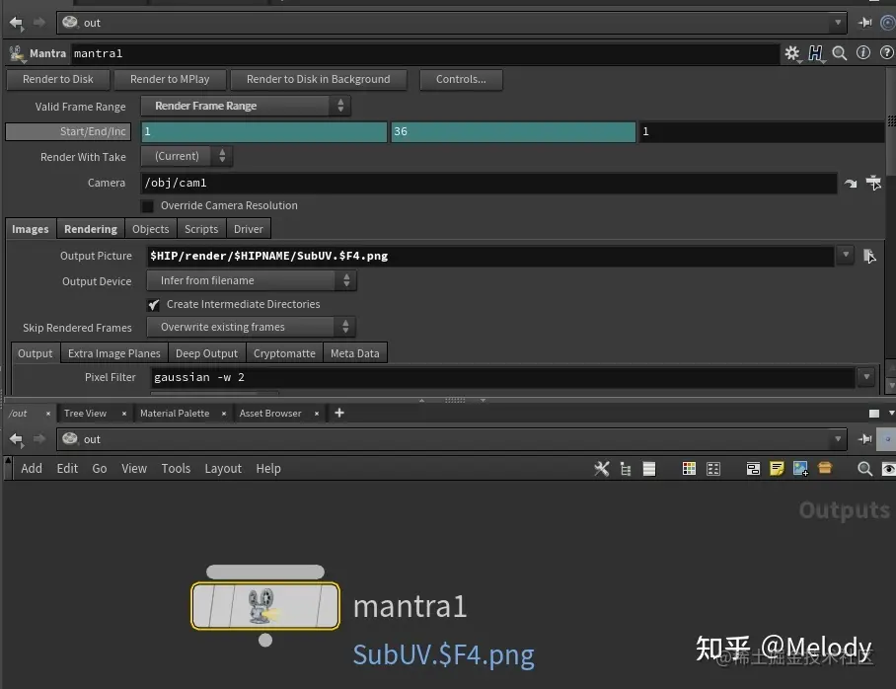Open the Output Picture file chooser icon
The width and height of the screenshot is (896, 689).
pyautogui.click(x=869, y=256)
